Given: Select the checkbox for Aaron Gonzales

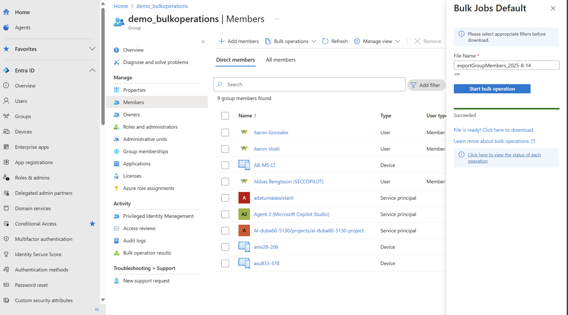Looking at the screenshot, I should (x=225, y=132).
